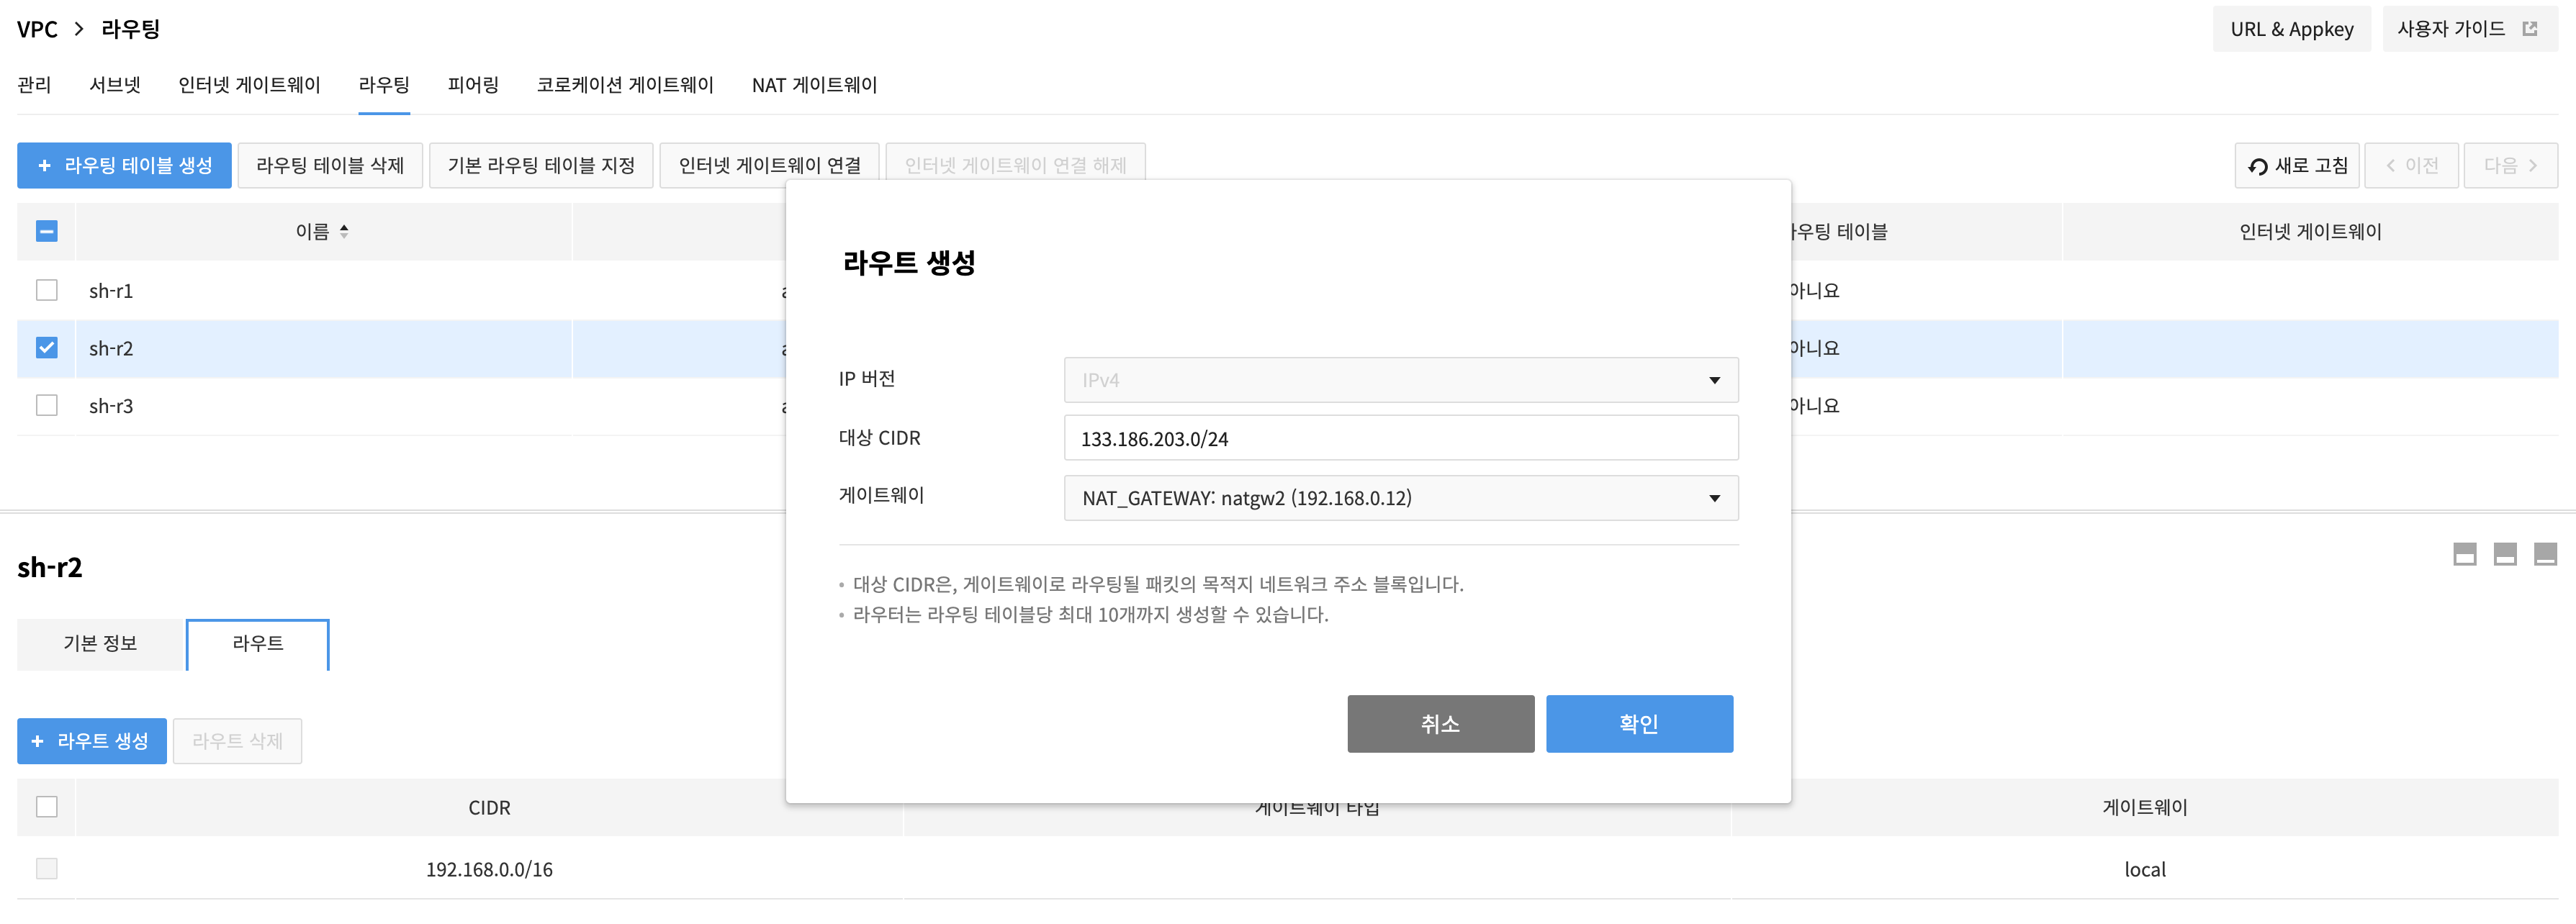The width and height of the screenshot is (2576, 924).
Task: Open the IP 버전 IPv4 dropdown
Action: pos(1401,380)
